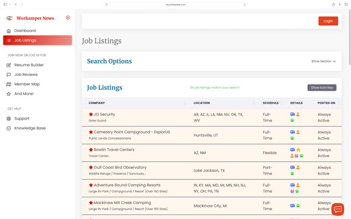This screenshot has height=219, width=351.
Task: Click the Job Listings list icon
Action: click(9, 40)
